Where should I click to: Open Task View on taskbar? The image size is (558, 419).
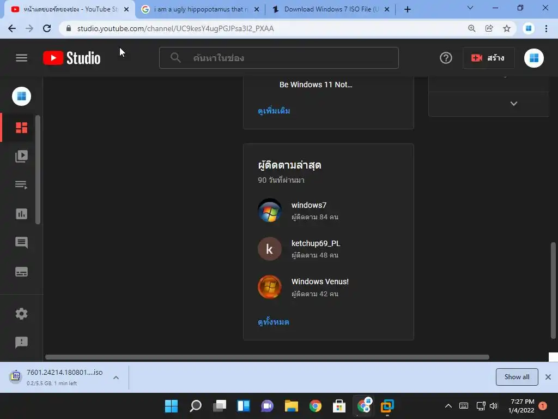tap(219, 406)
